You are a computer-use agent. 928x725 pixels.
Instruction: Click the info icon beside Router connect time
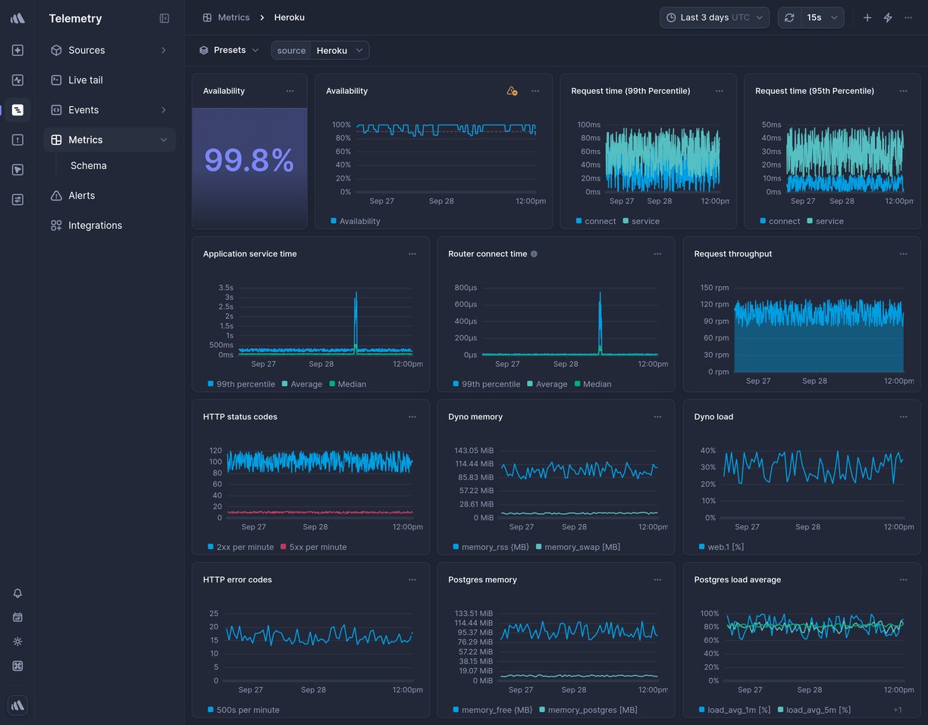coord(534,254)
